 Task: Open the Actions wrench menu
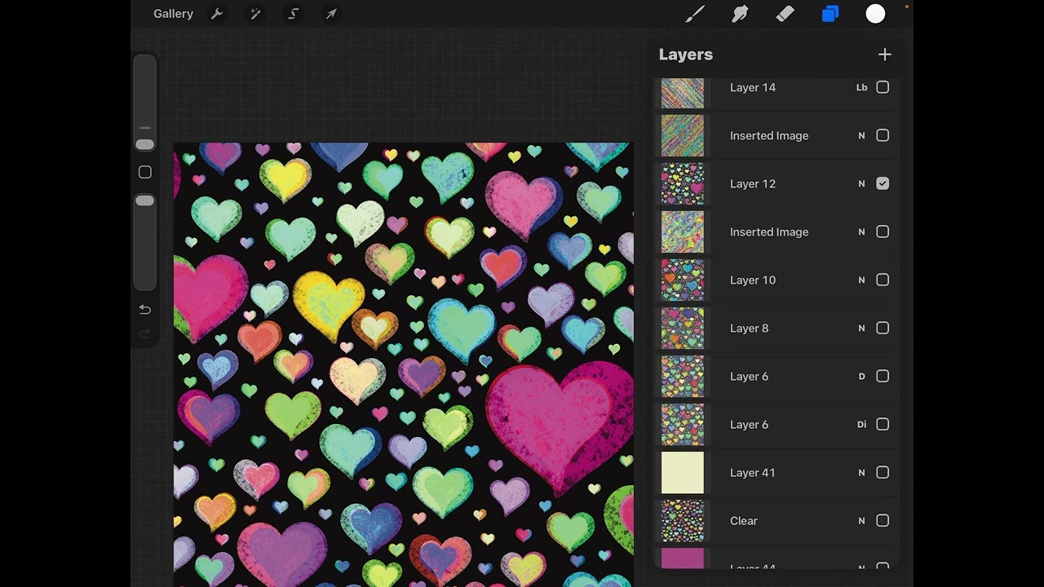[x=217, y=14]
